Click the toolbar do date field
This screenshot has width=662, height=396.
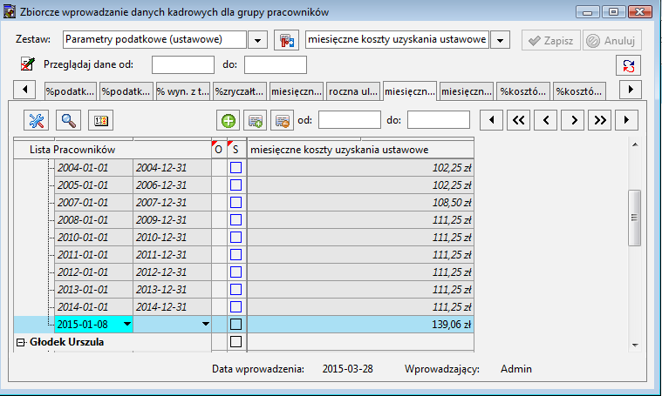(x=439, y=119)
